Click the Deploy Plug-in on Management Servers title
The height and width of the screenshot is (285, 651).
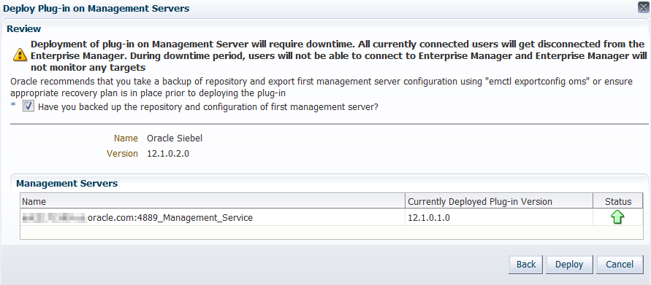pos(96,8)
